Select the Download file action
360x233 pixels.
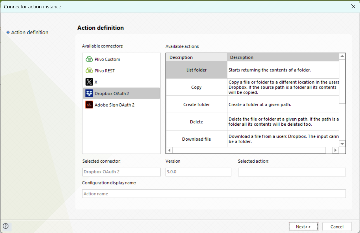[196, 139]
